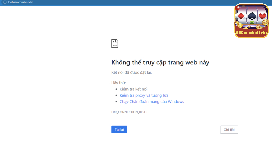Click the ERR_CONNECTION_RESET error code text

(129, 112)
